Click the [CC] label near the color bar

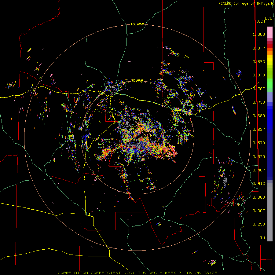click(x=261, y=21)
